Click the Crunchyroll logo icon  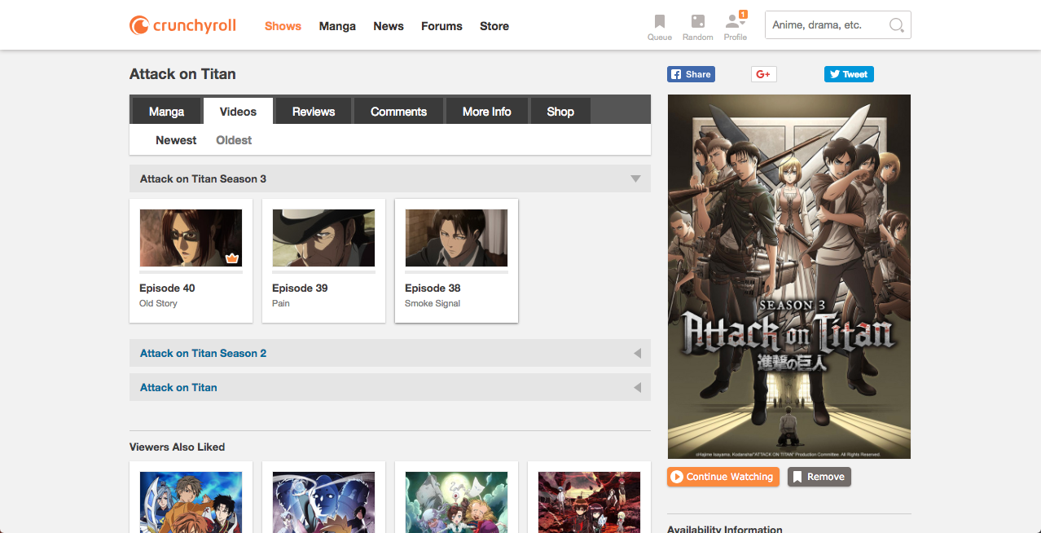[x=139, y=25]
